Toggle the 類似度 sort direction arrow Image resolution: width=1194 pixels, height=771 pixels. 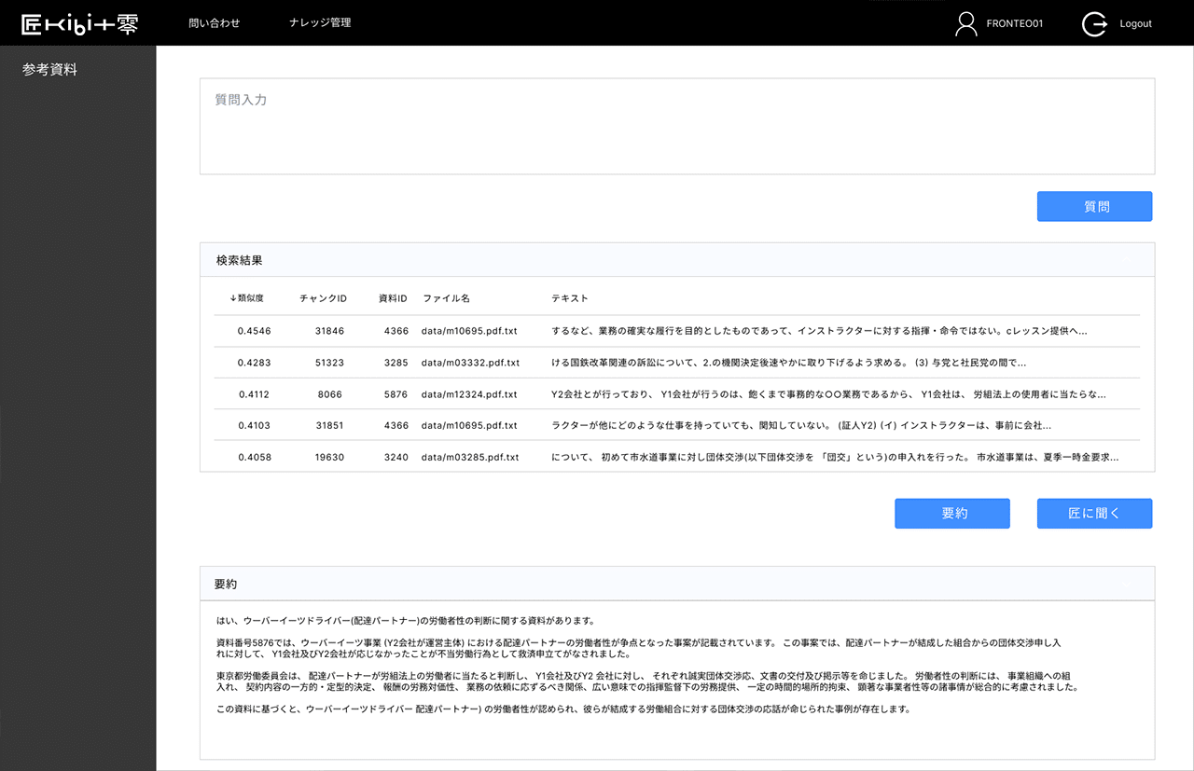(233, 297)
